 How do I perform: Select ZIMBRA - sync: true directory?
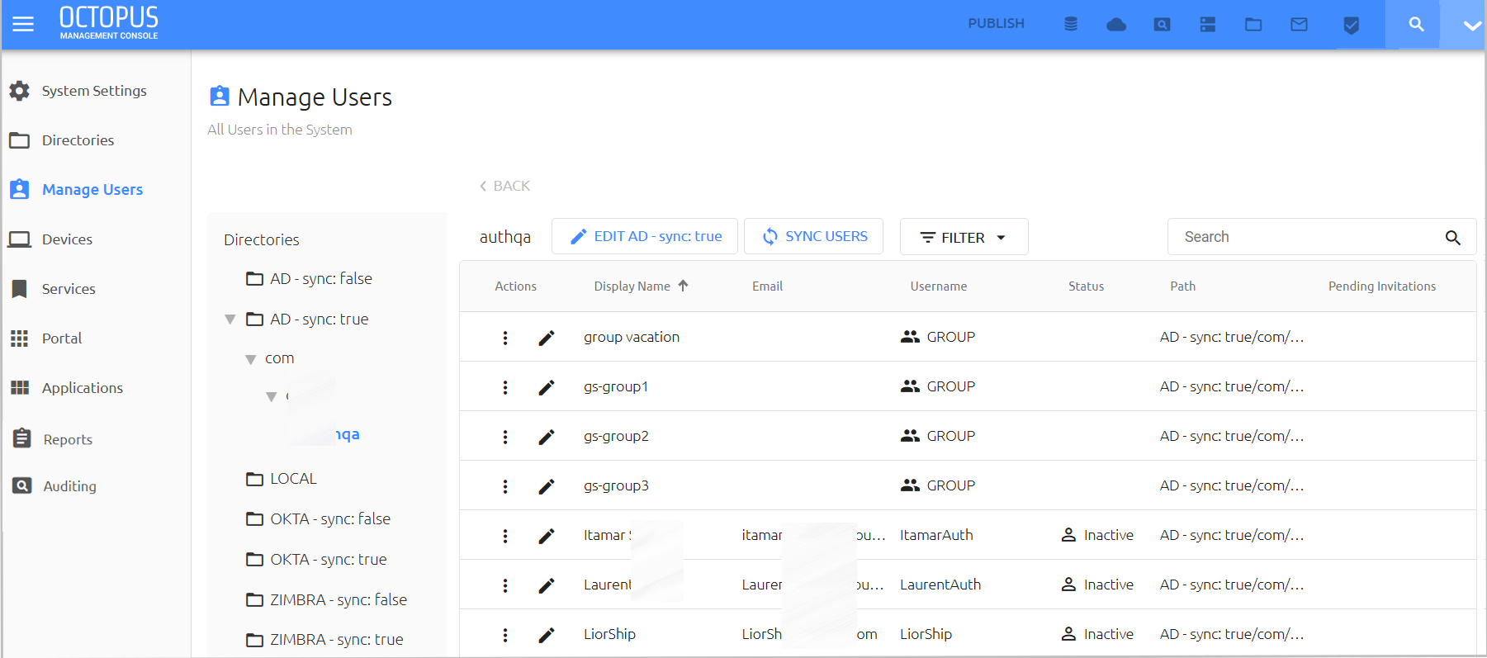pyautogui.click(x=324, y=640)
